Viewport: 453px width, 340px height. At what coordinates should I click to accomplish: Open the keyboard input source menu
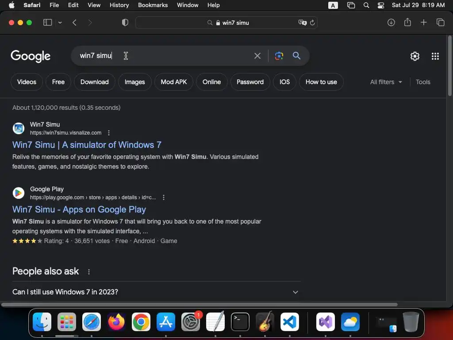click(333, 5)
